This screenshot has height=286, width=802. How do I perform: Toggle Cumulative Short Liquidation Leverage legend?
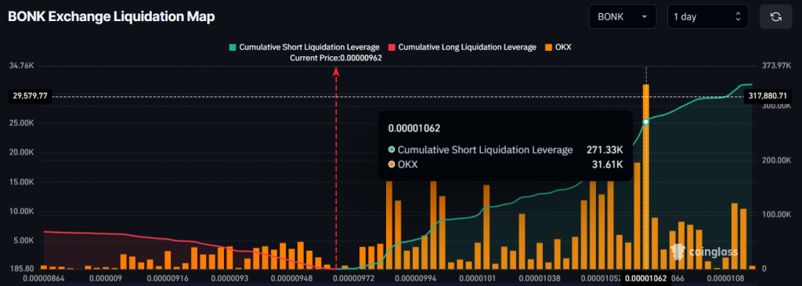pos(305,47)
